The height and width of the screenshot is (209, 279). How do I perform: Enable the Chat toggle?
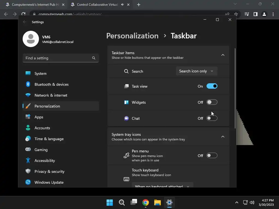click(212, 118)
